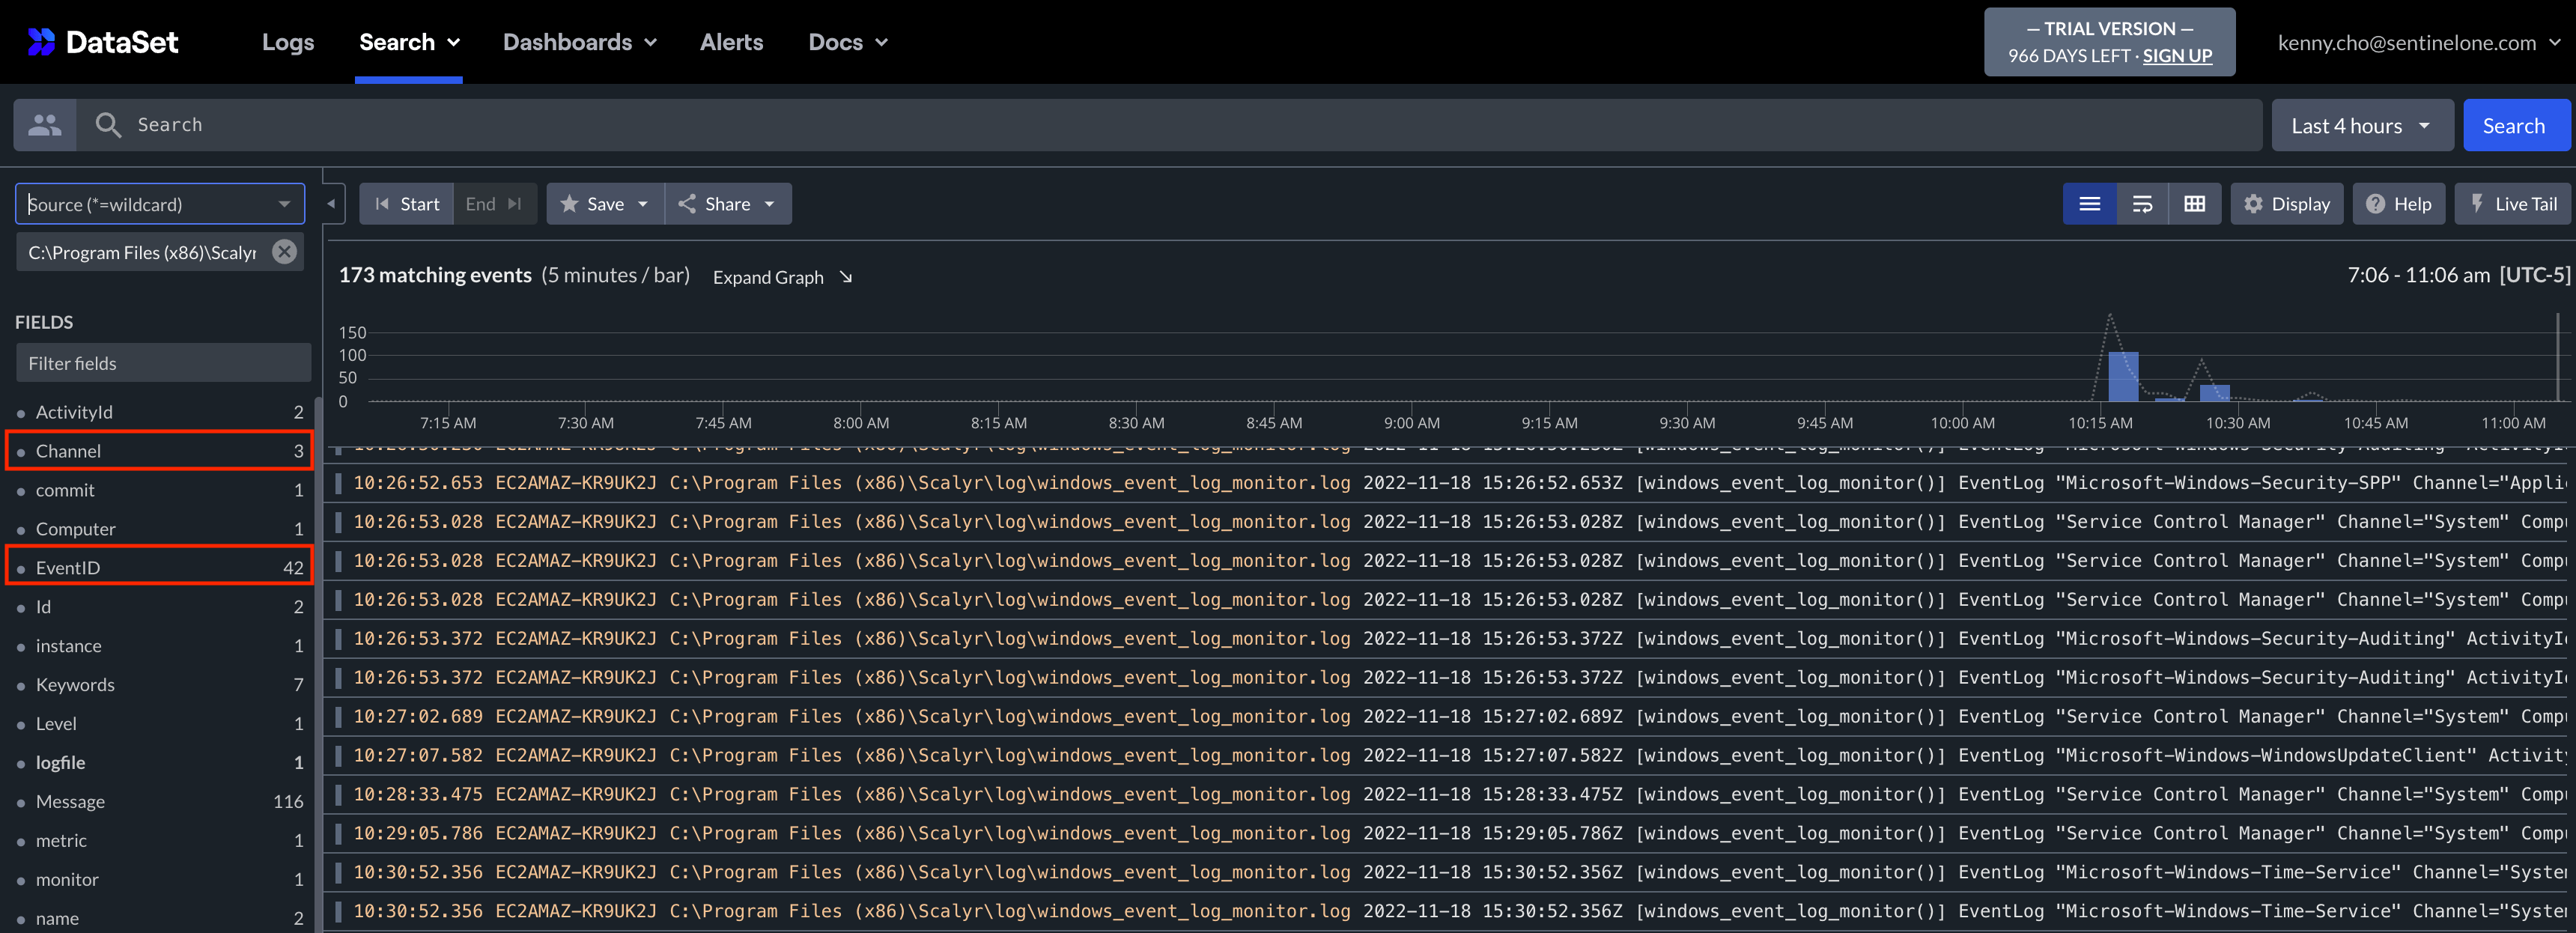Toggle the EventID field bullet

[22, 567]
